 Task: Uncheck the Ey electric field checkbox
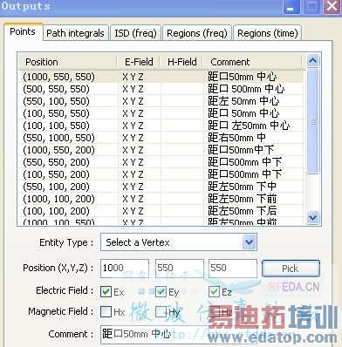(x=161, y=291)
